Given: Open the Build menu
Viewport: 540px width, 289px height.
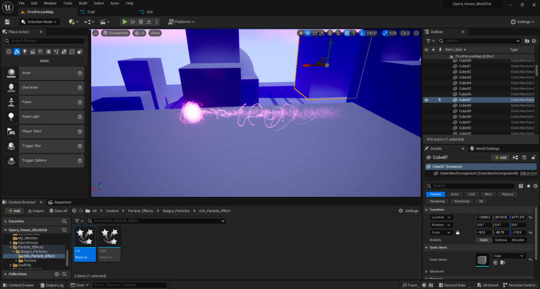Looking at the screenshot, I should pyautogui.click(x=83, y=3).
